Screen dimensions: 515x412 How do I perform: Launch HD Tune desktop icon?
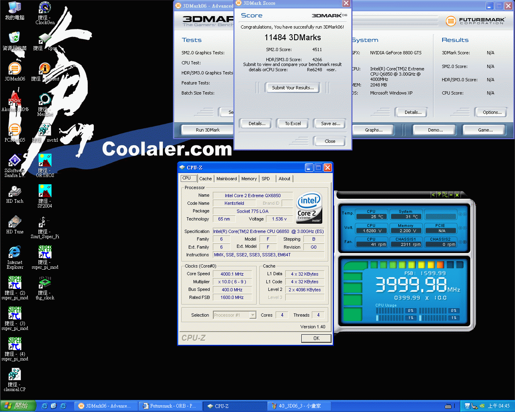pyautogui.click(x=14, y=225)
